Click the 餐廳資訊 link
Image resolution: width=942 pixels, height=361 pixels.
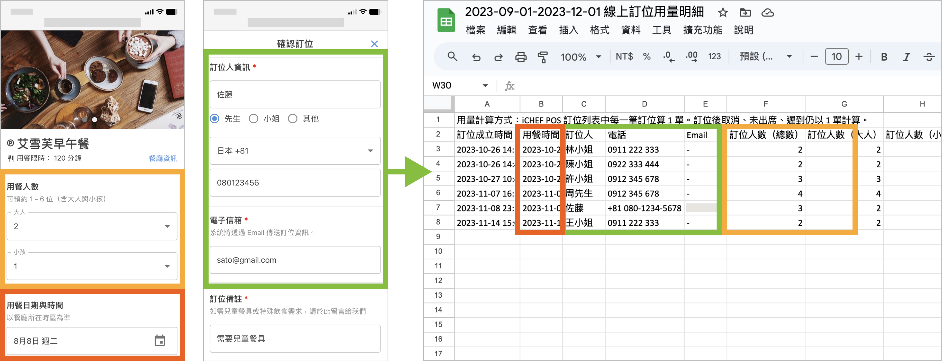click(x=163, y=158)
